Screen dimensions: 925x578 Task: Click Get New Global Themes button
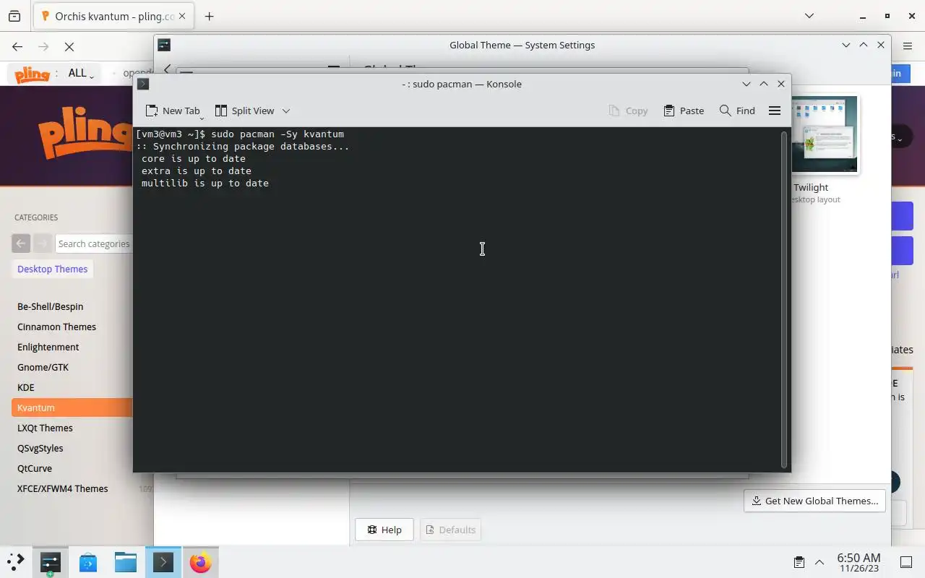tap(814, 501)
